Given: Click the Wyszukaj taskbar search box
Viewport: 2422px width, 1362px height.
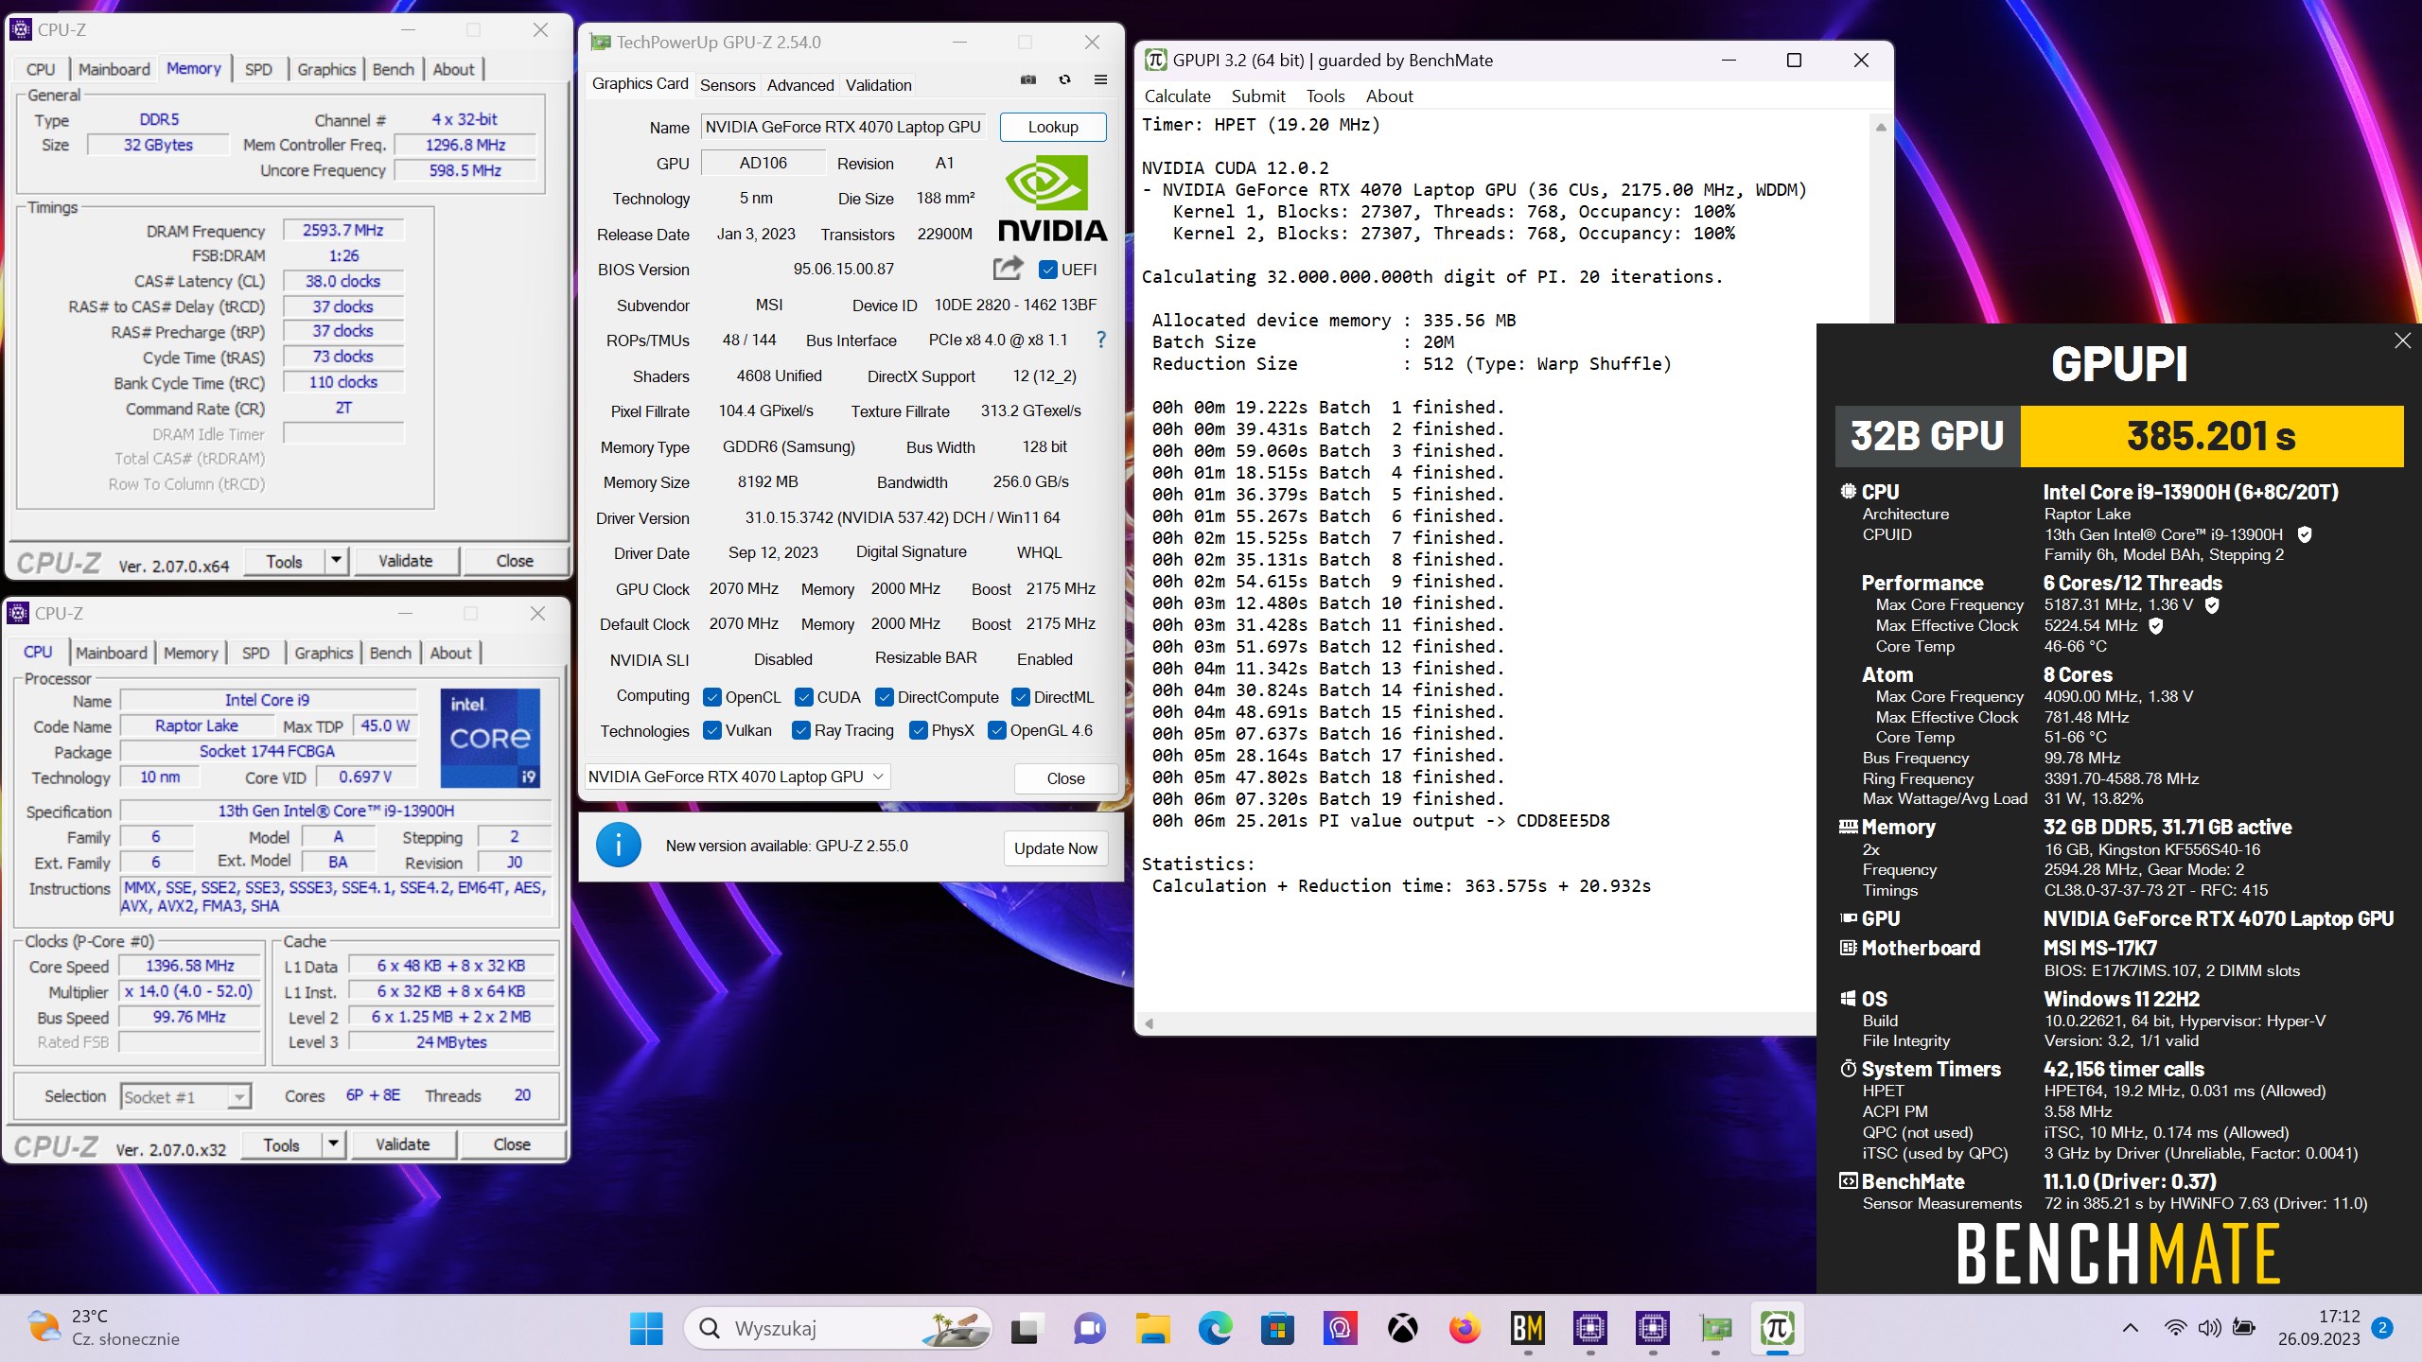Looking at the screenshot, I should (838, 1328).
